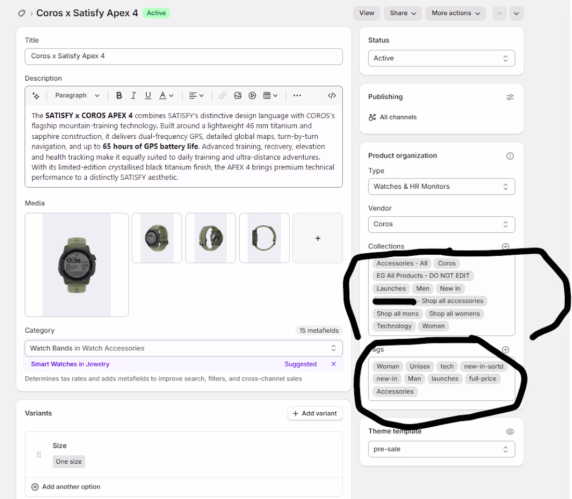Viewport: 572px width, 499px height.
Task: Click the View button
Action: tap(367, 13)
